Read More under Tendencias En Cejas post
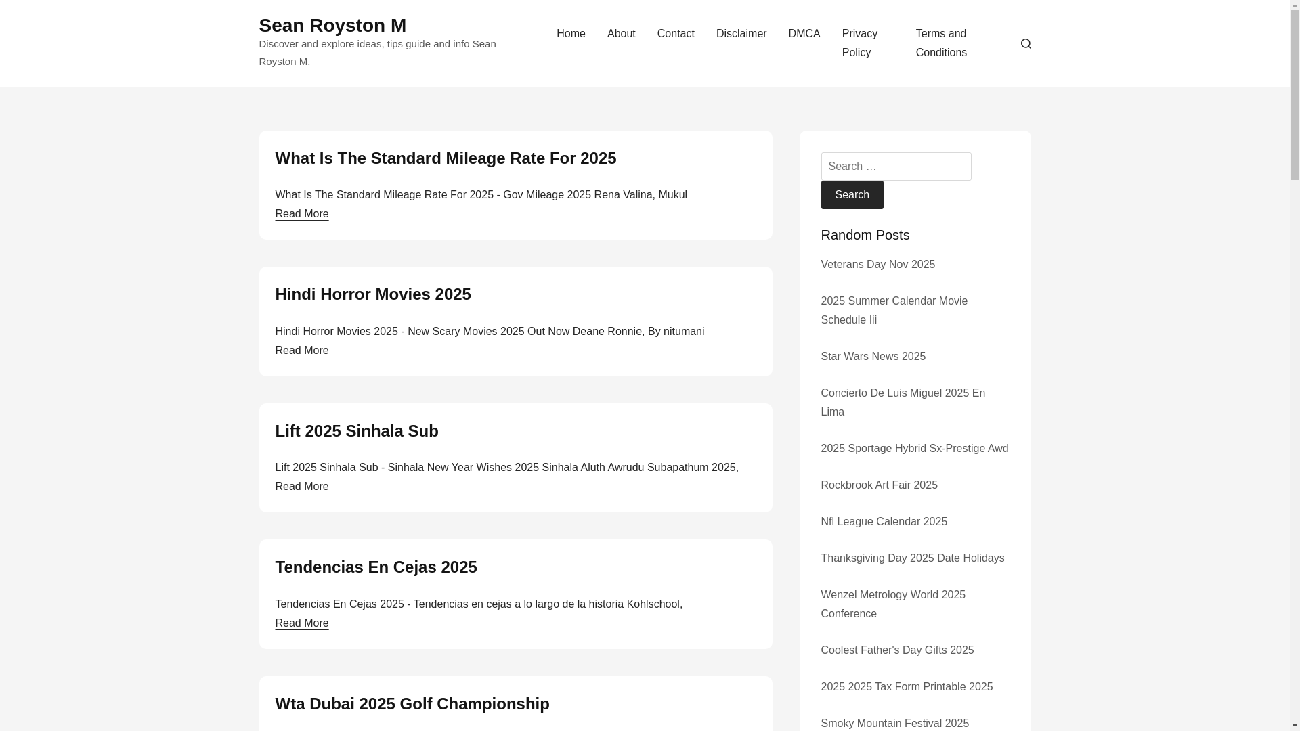 click(301, 623)
